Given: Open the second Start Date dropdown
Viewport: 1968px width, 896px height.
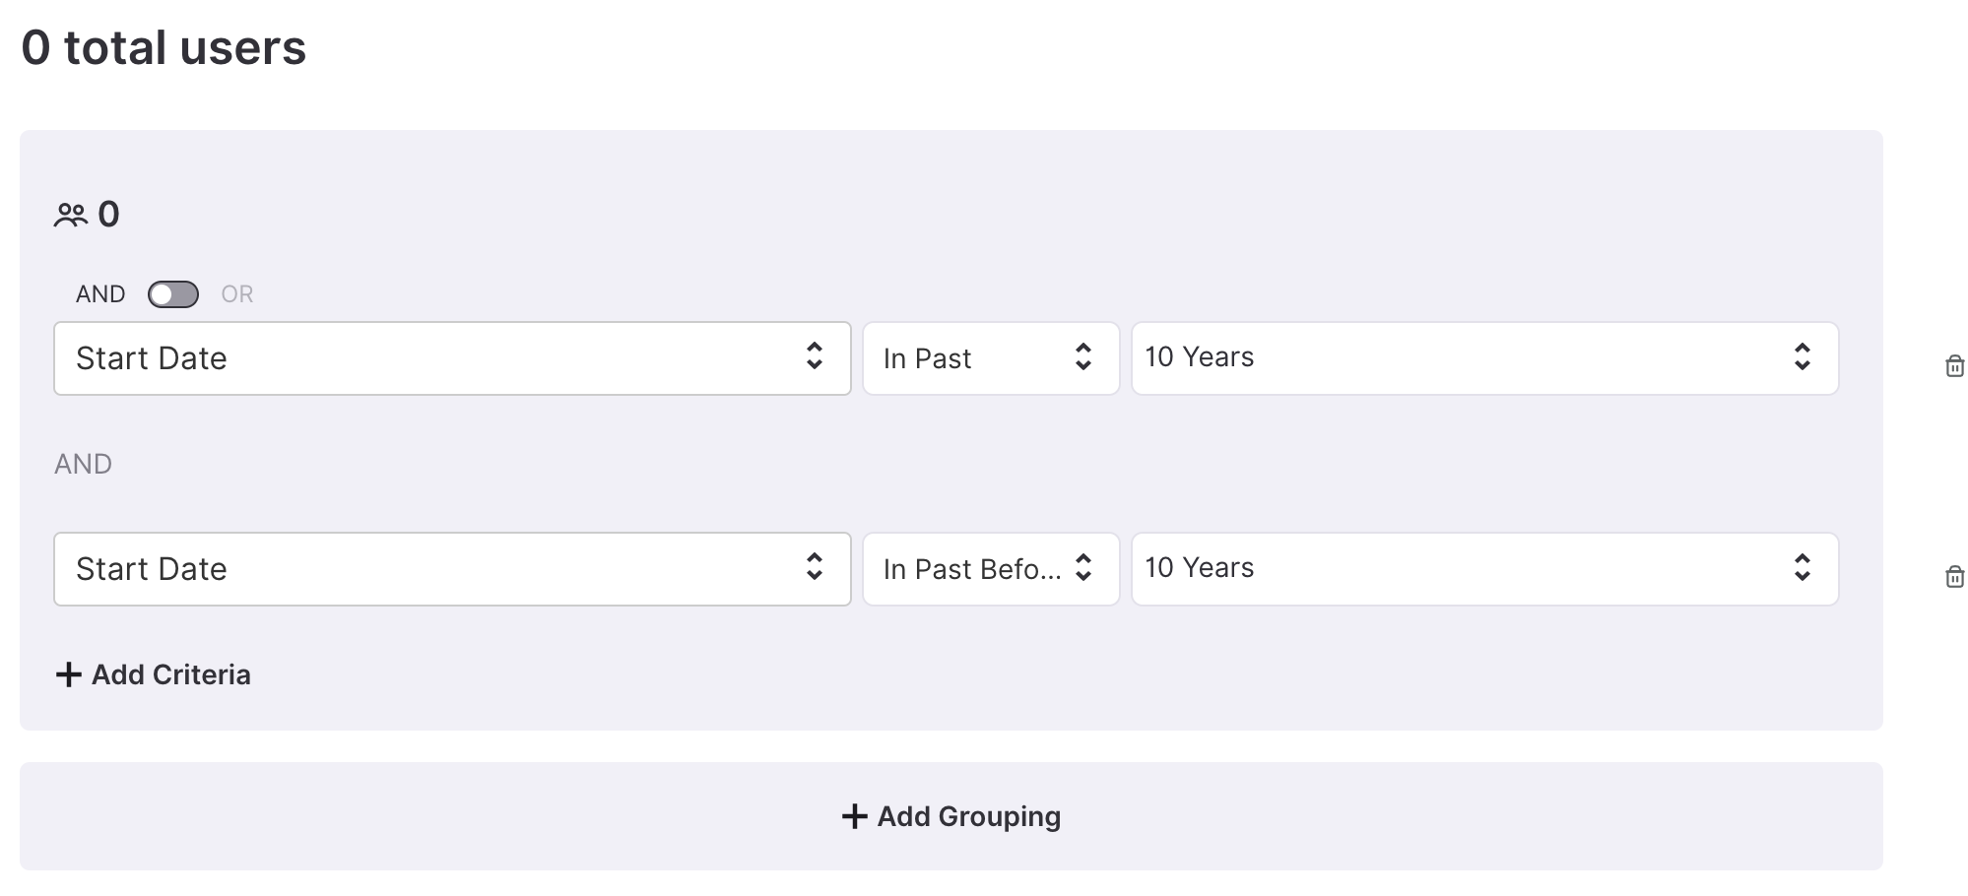Looking at the screenshot, I should [452, 569].
